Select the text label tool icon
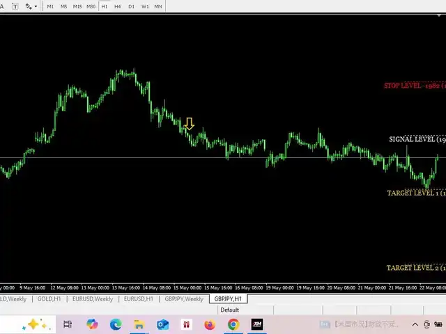This screenshot has height=334, width=446. click(15, 6)
